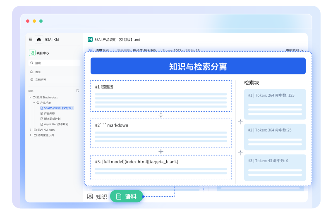This screenshot has height=215, width=333.
Task: Select retrieval block #2 Token: 364
Action: [275, 137]
